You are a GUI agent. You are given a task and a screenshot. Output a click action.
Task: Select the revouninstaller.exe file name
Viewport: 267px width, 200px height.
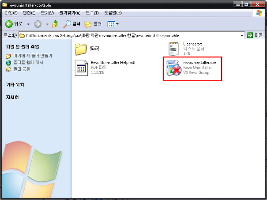199,63
